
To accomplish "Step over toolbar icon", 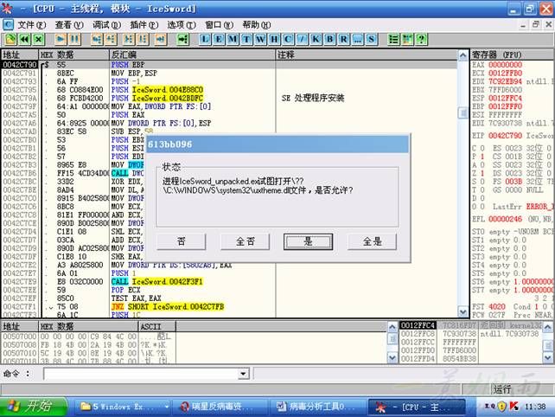I will pos(111,39).
